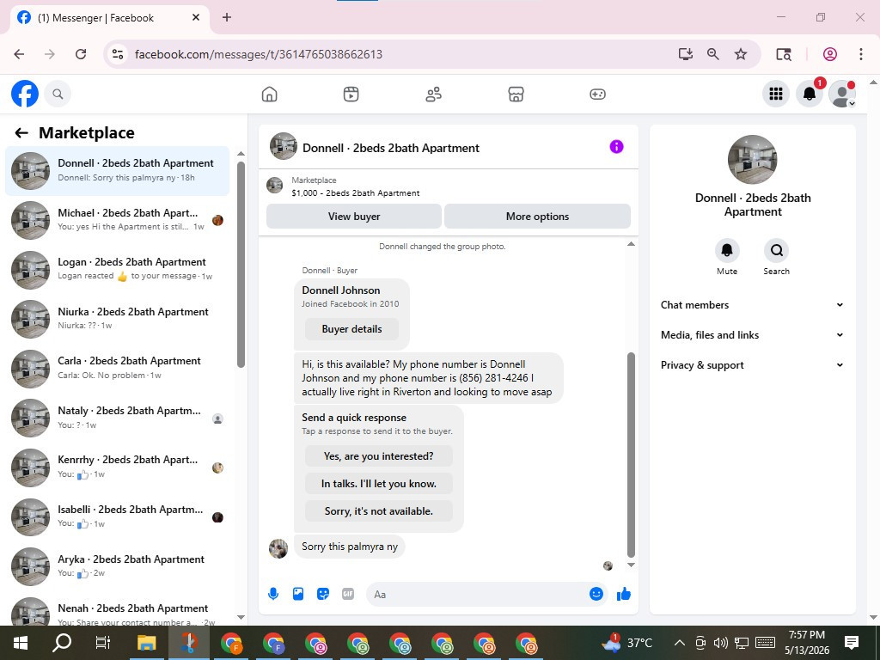Screen dimensions: 880x660
Task: Send a thumbs-up like
Action: tap(624, 594)
